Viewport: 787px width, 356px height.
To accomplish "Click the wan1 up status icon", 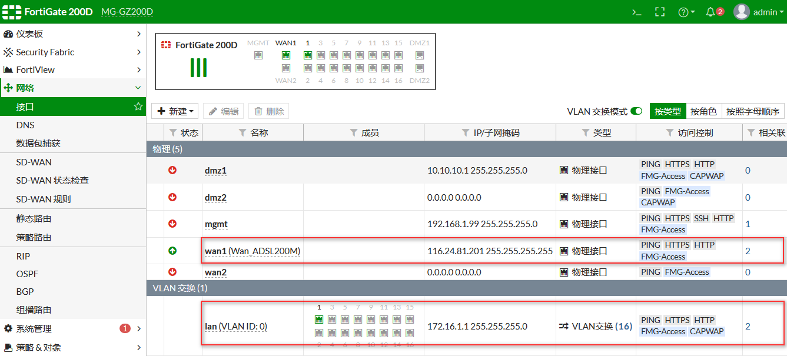I will 172,251.
